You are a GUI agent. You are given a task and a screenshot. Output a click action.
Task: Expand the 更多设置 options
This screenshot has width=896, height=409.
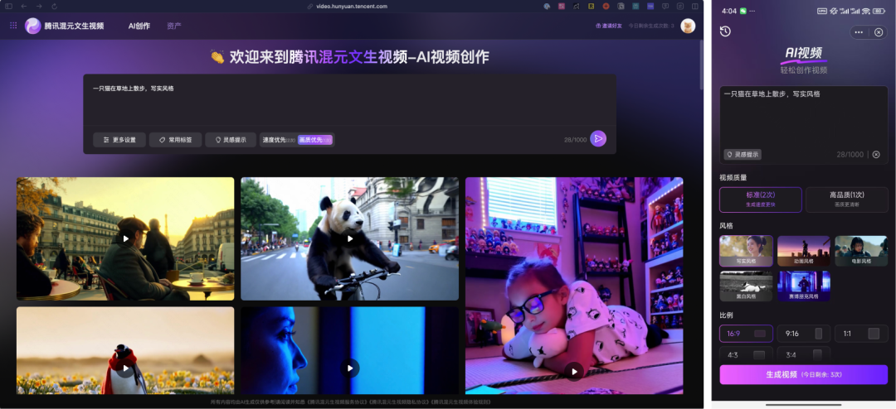(x=119, y=140)
